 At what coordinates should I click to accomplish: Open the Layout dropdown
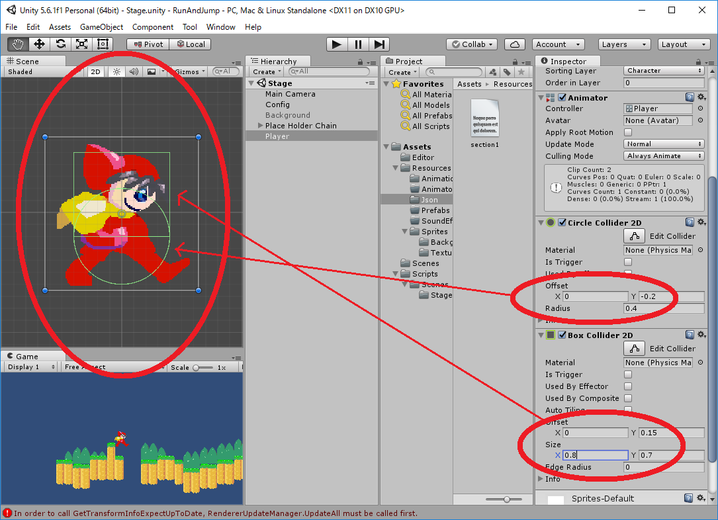pos(684,44)
